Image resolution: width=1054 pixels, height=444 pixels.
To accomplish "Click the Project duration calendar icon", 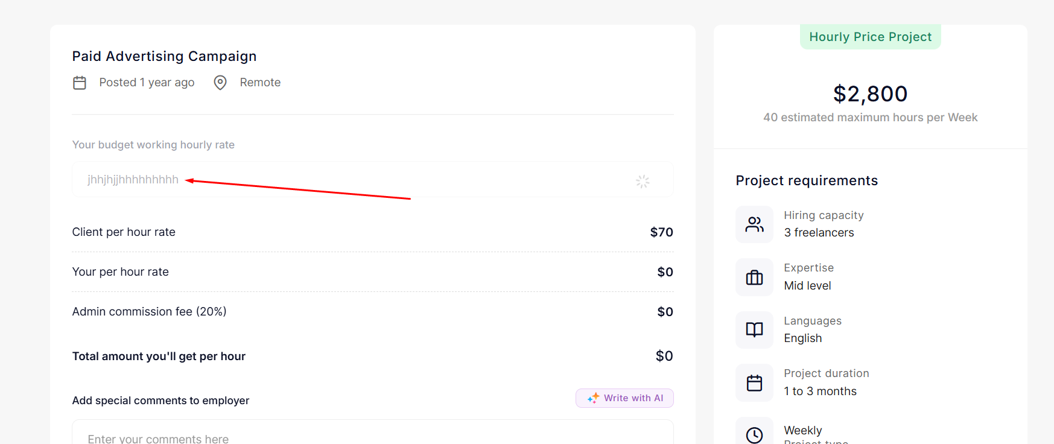I will click(754, 383).
